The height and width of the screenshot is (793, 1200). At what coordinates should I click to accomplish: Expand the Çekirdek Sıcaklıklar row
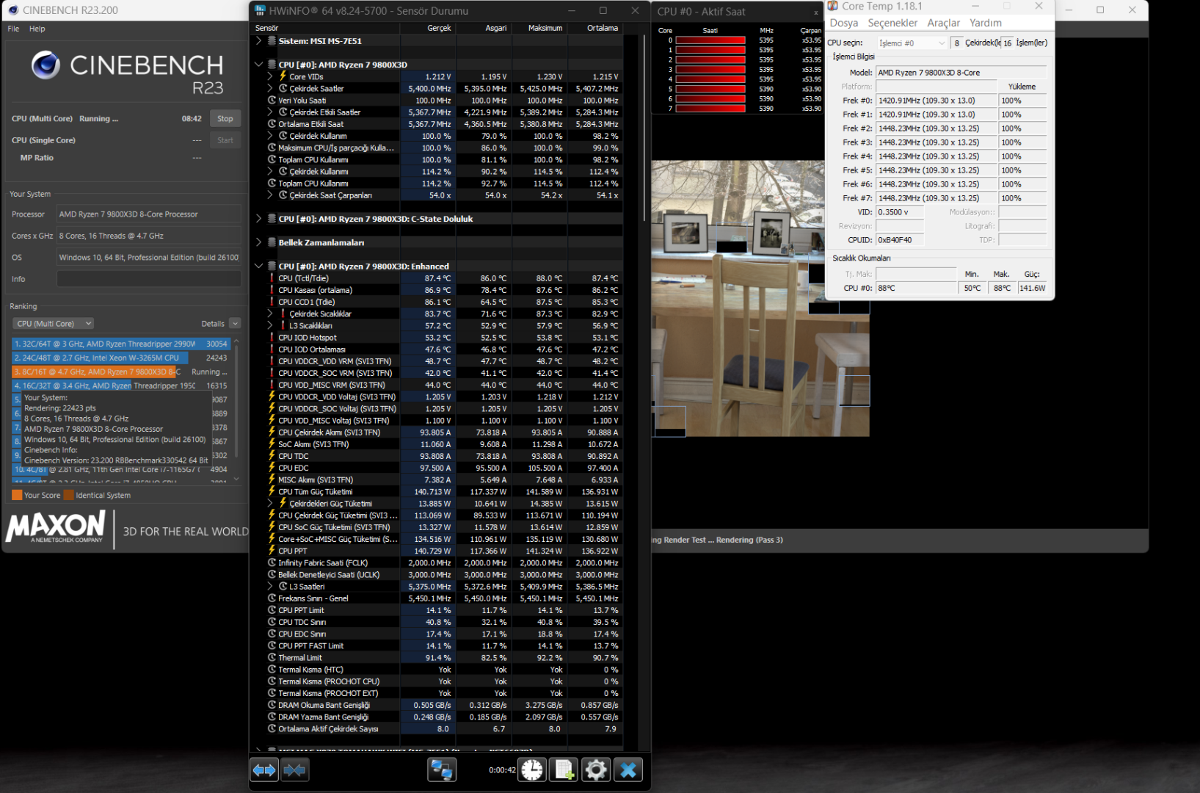pos(270,314)
